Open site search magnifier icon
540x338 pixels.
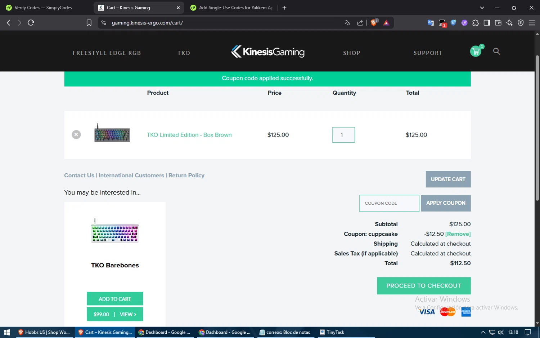click(496, 51)
